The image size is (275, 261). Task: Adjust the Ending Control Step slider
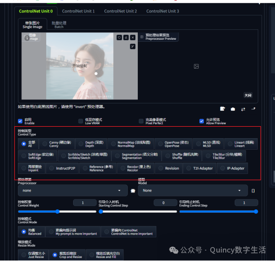[x=218, y=212]
